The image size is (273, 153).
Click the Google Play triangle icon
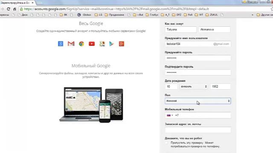[x=111, y=44]
